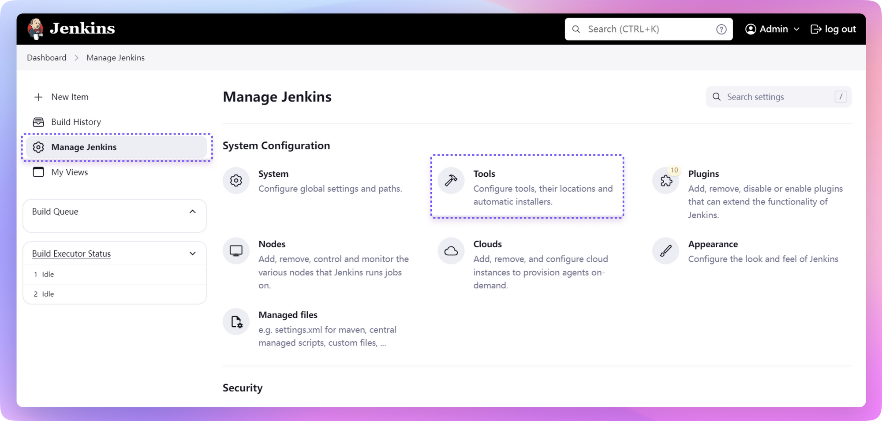Screen dimensions: 882x421
Task: Focus the Search (CTRL+K) field
Action: (649, 29)
